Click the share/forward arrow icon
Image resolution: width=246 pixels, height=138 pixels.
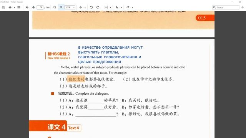point(128,7)
